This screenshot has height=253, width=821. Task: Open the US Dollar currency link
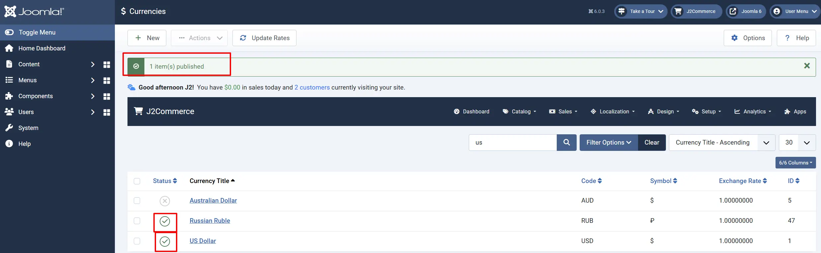[203, 241]
